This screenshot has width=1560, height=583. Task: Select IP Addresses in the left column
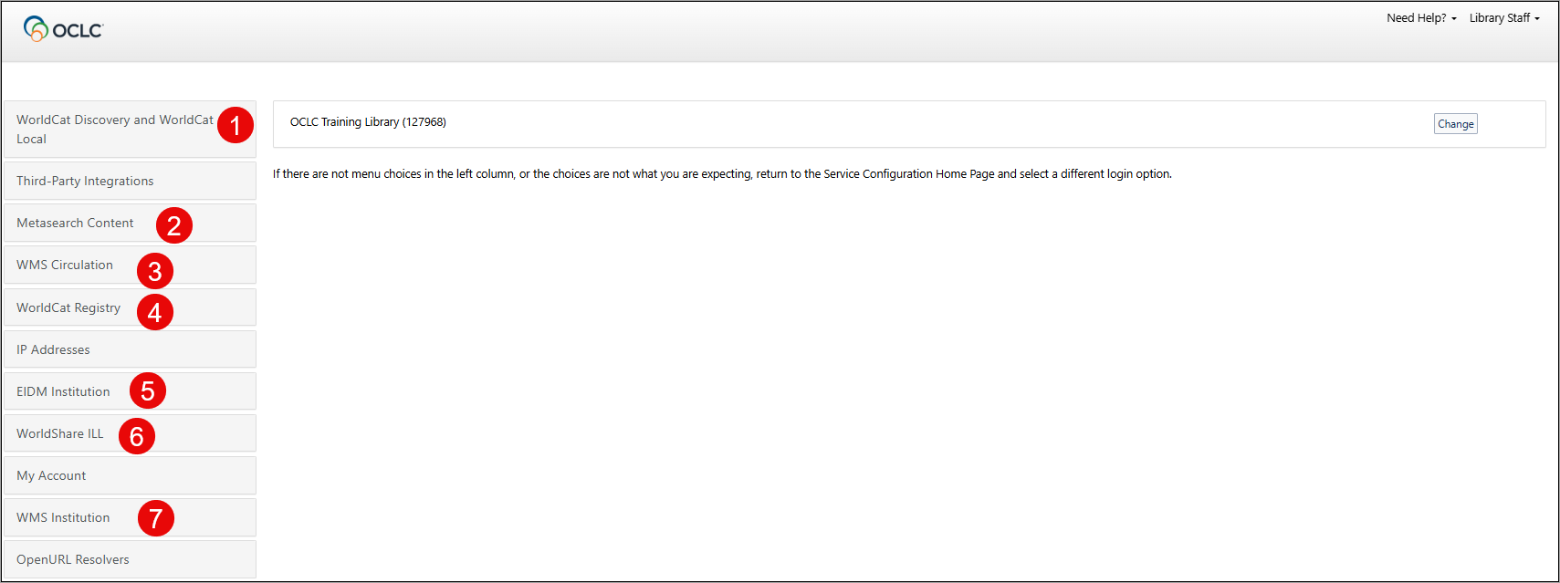(130, 349)
